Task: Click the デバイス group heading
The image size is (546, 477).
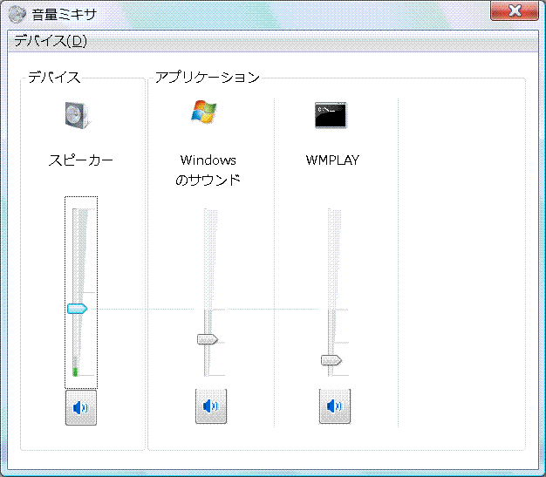Action: [x=54, y=77]
